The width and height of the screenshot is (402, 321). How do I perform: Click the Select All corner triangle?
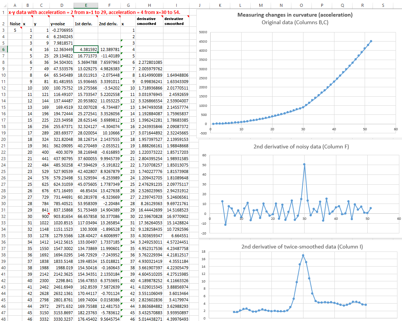3,5
